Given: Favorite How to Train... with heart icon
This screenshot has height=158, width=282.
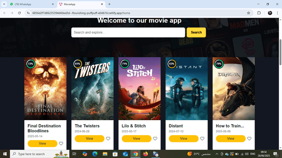Looking at the screenshot, I should tap(249, 138).
